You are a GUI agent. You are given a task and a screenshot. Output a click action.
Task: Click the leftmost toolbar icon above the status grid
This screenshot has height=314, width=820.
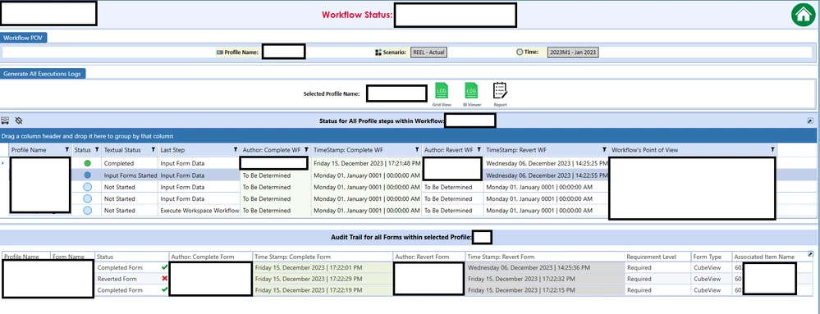point(5,121)
